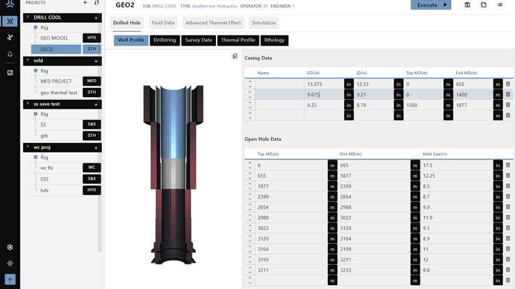Delete the open hole row 1877 to 2399
Image resolution: width=515 pixels, height=289 pixels.
tap(508, 186)
